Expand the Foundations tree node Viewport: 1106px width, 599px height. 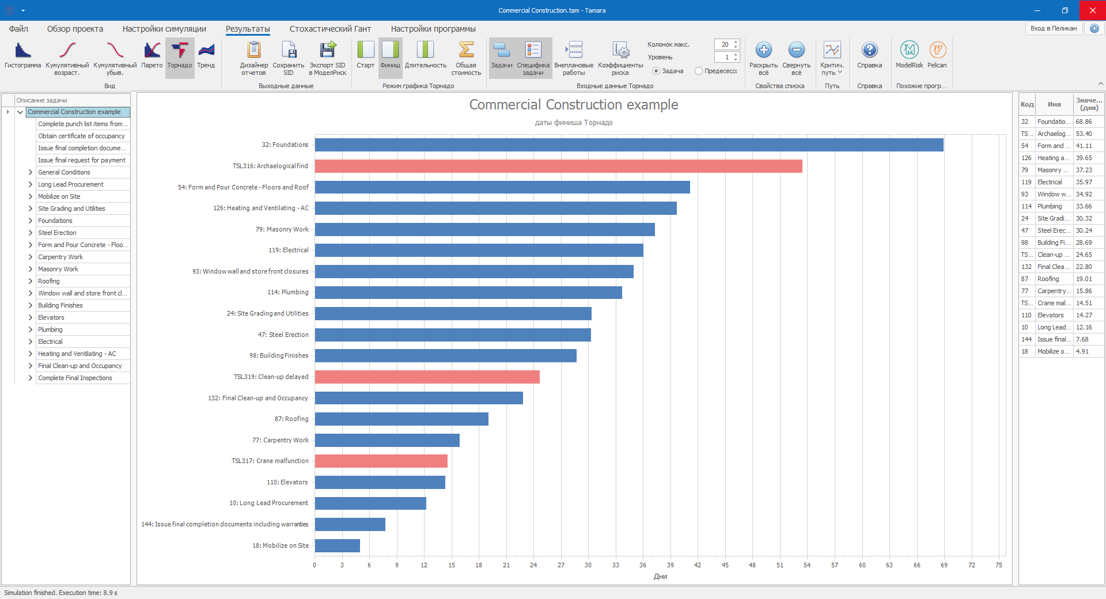tap(31, 221)
